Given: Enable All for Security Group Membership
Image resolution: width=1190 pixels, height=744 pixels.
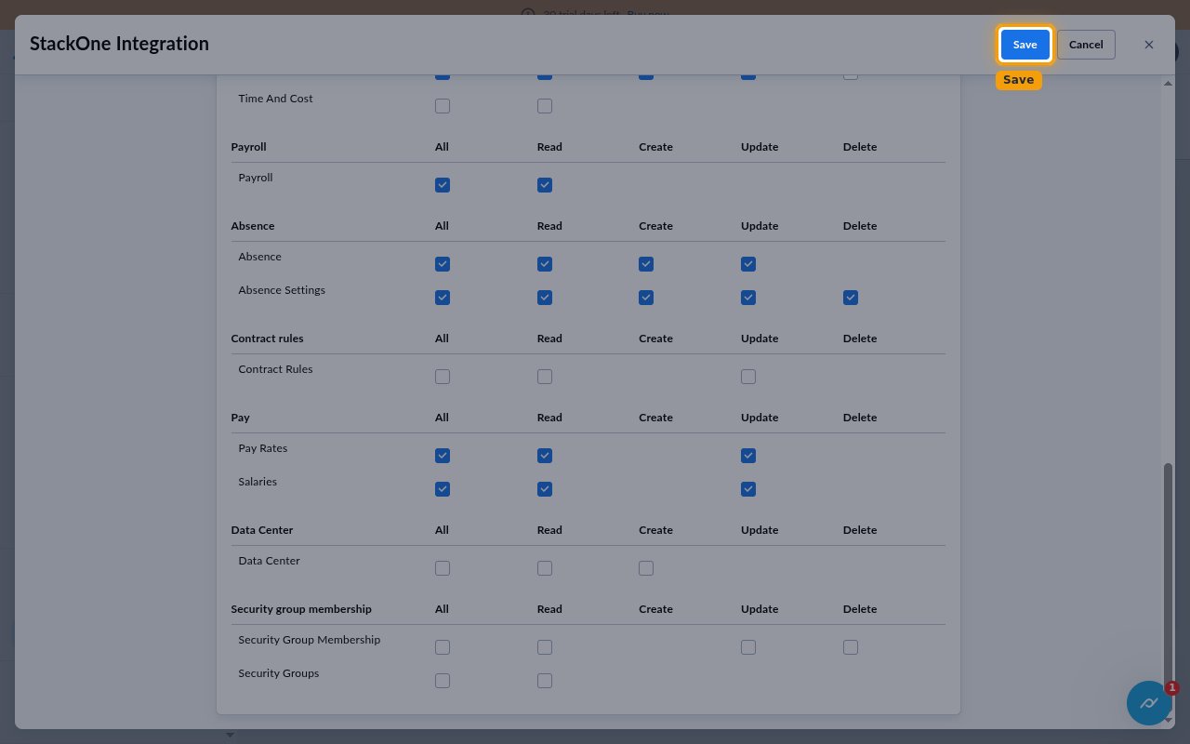Looking at the screenshot, I should click(x=443, y=647).
